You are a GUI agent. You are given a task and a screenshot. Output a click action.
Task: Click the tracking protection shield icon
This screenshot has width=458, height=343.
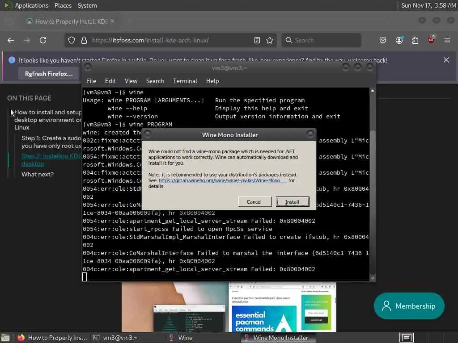tap(72, 40)
